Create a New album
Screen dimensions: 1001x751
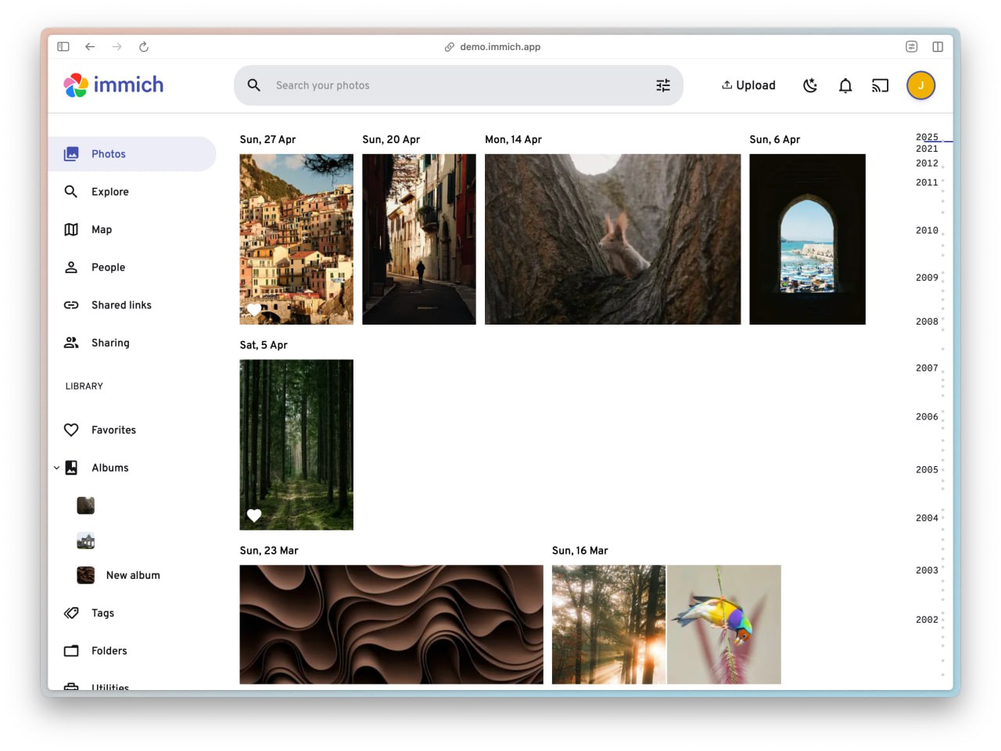133,575
